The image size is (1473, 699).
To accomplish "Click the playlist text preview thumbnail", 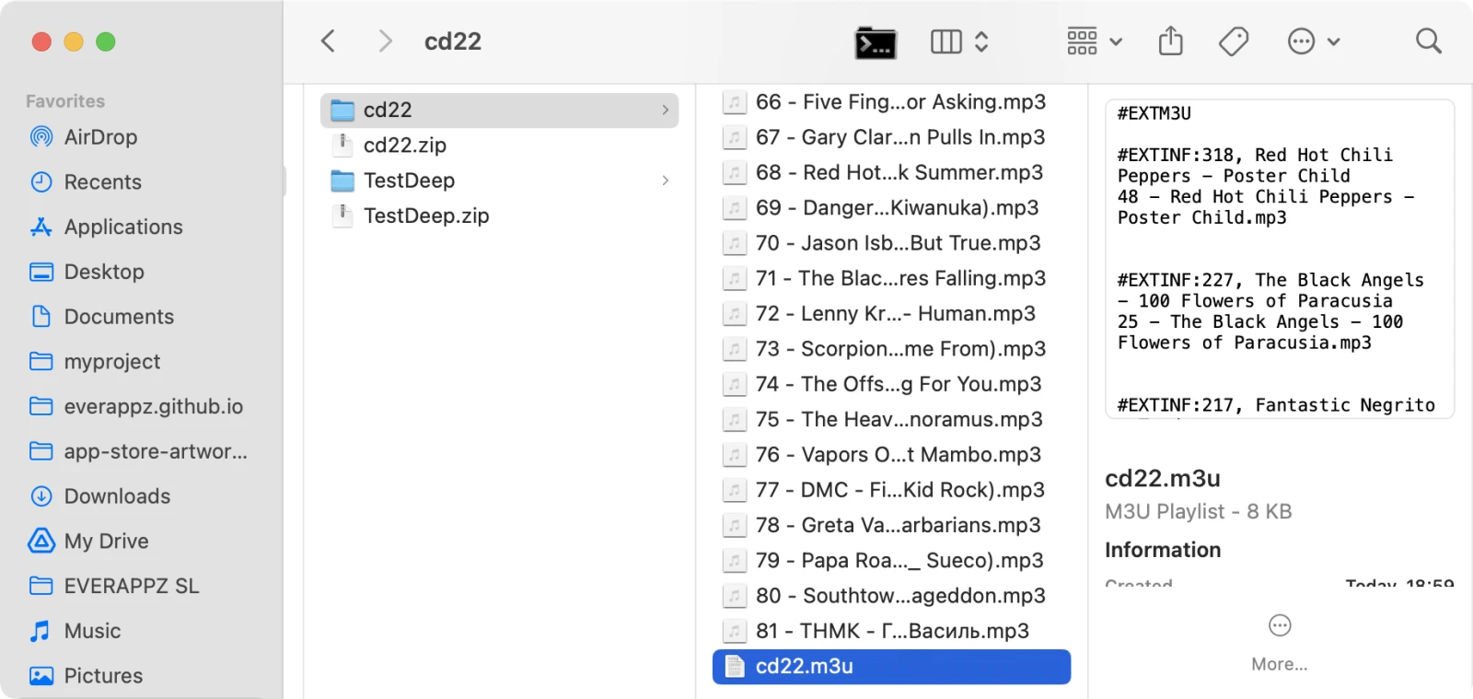I will [1279, 259].
